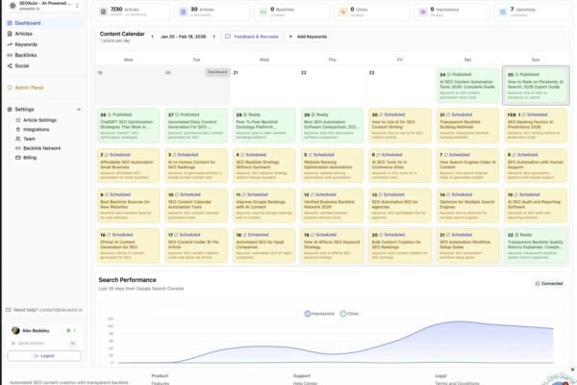
Task: Click the Feedback & Recreate button
Action: pos(252,37)
